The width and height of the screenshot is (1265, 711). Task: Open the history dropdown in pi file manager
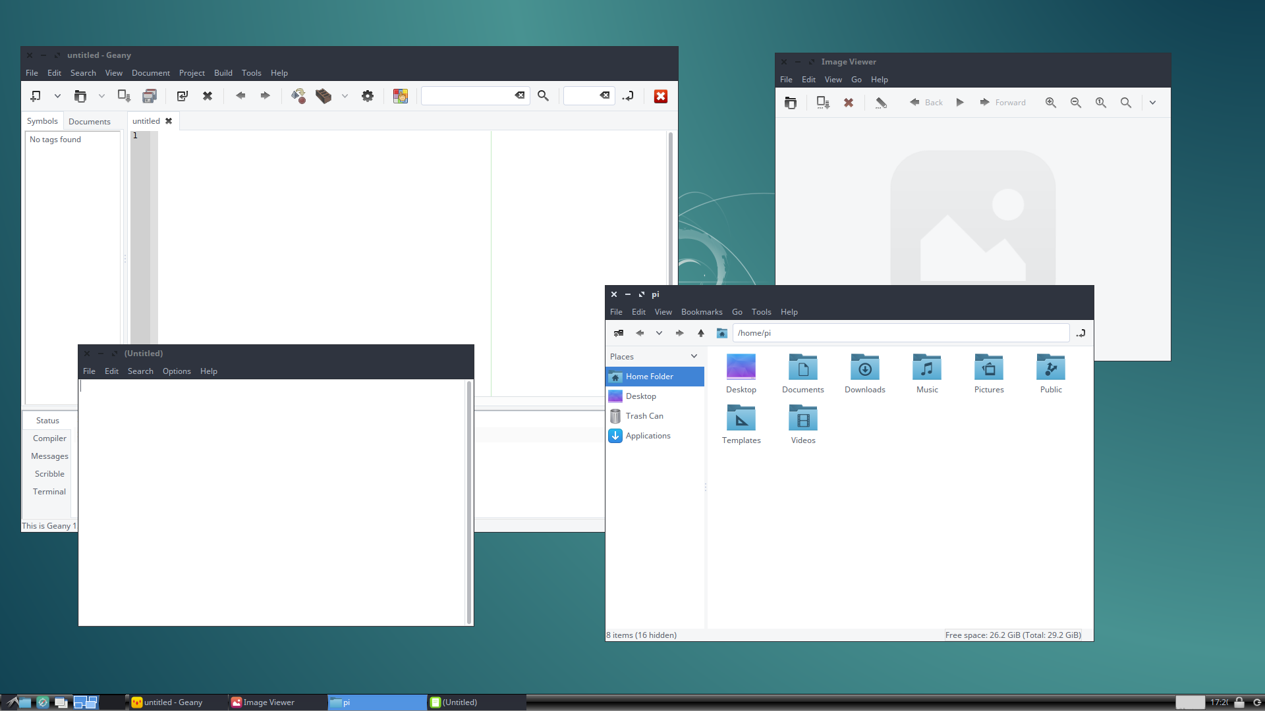click(x=659, y=333)
